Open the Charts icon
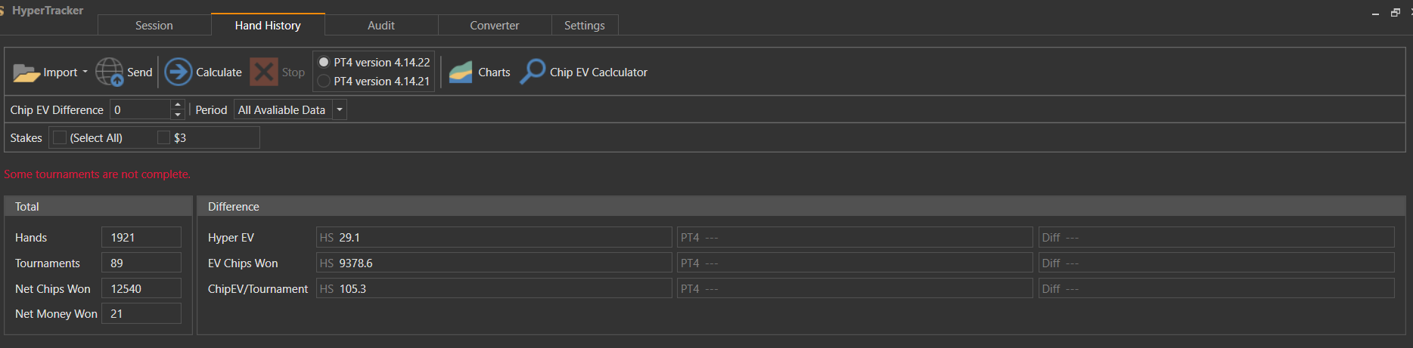Viewport: 1413px width, 348px height. click(x=461, y=72)
